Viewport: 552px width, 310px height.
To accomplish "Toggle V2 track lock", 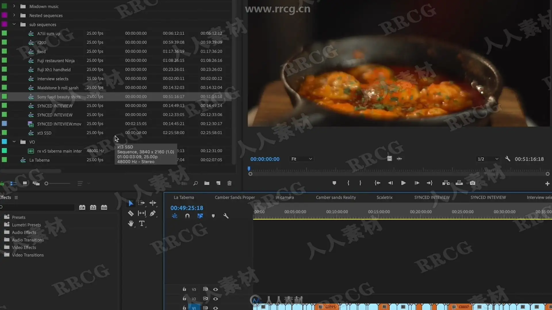I will pos(184,299).
